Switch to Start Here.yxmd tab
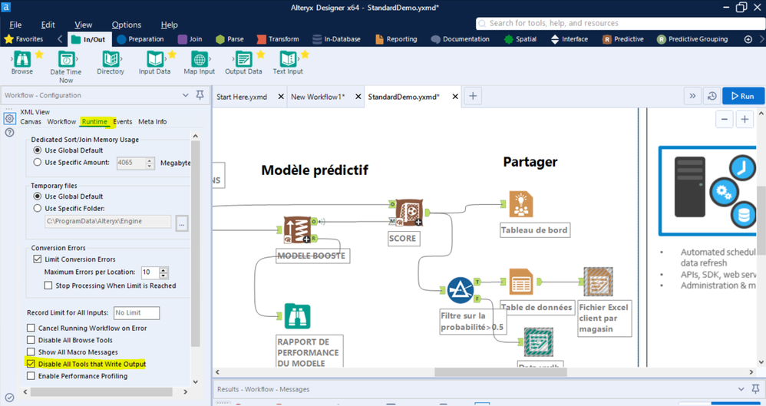The height and width of the screenshot is (406, 766). (x=242, y=97)
